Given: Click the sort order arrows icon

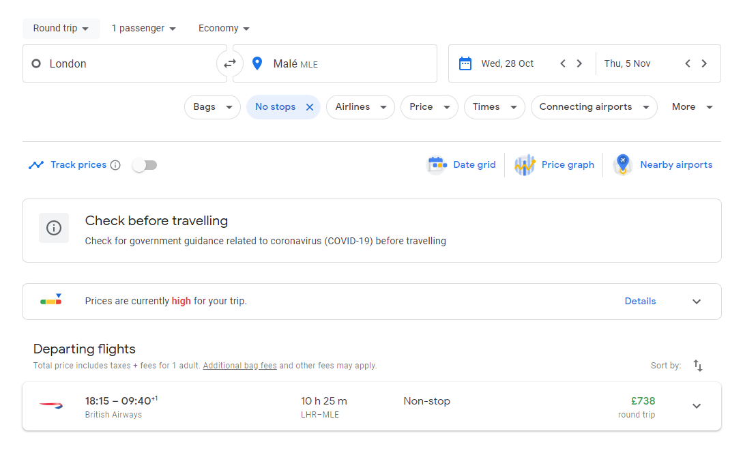Looking at the screenshot, I should click(697, 366).
